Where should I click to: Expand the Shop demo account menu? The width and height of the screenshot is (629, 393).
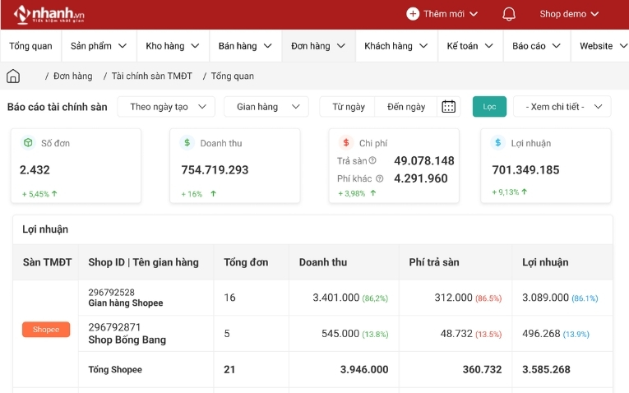(x=569, y=14)
